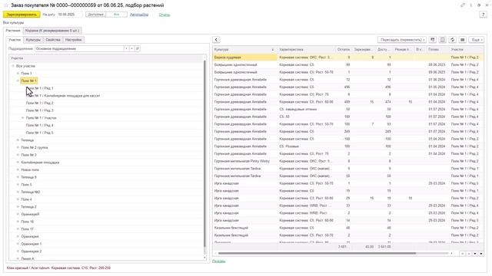Select tree item Поле № 1 / Ряд 5

click(40, 133)
